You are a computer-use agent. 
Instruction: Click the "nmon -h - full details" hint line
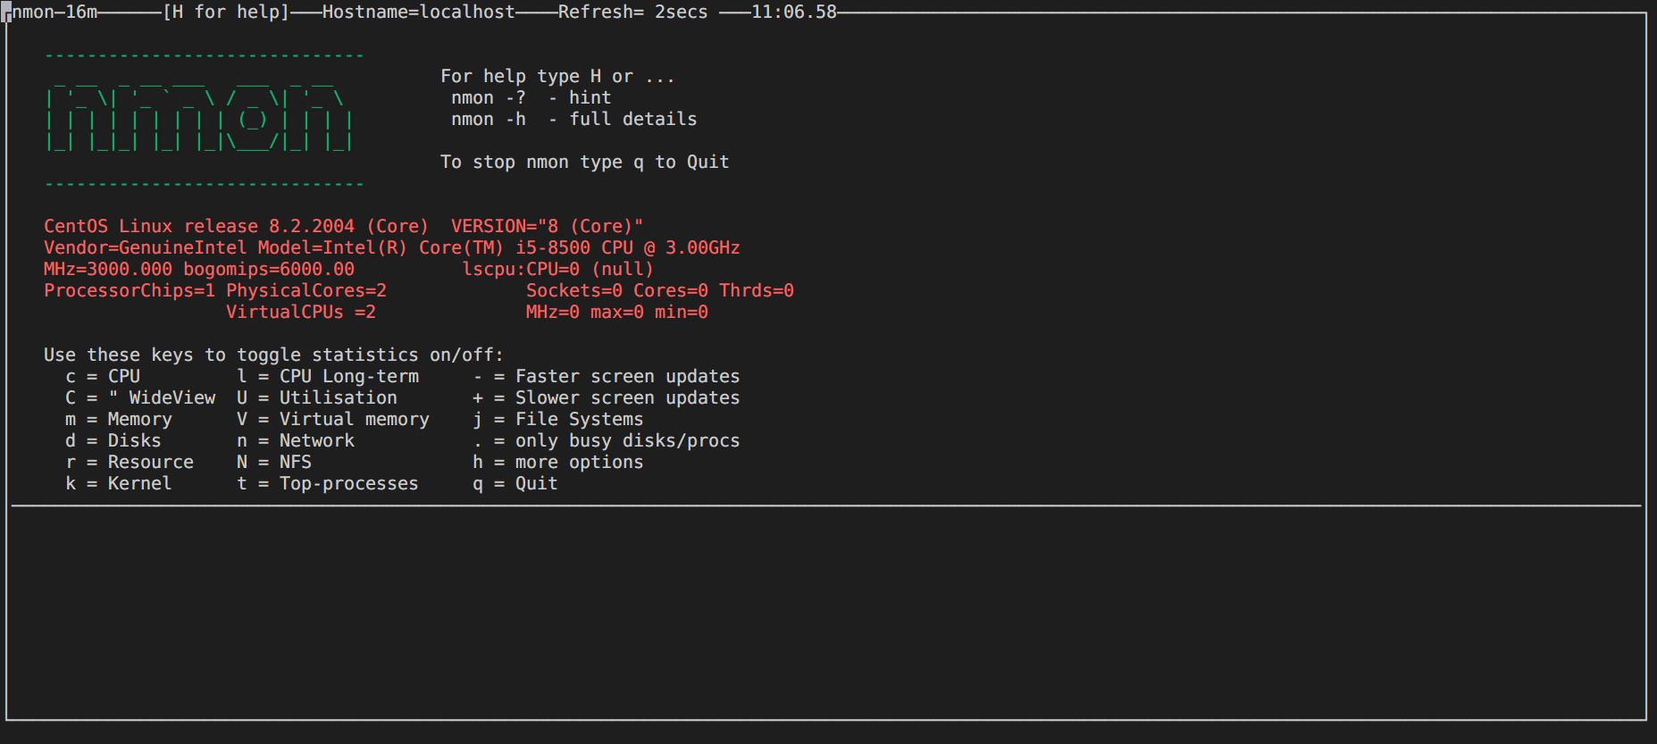pos(573,120)
